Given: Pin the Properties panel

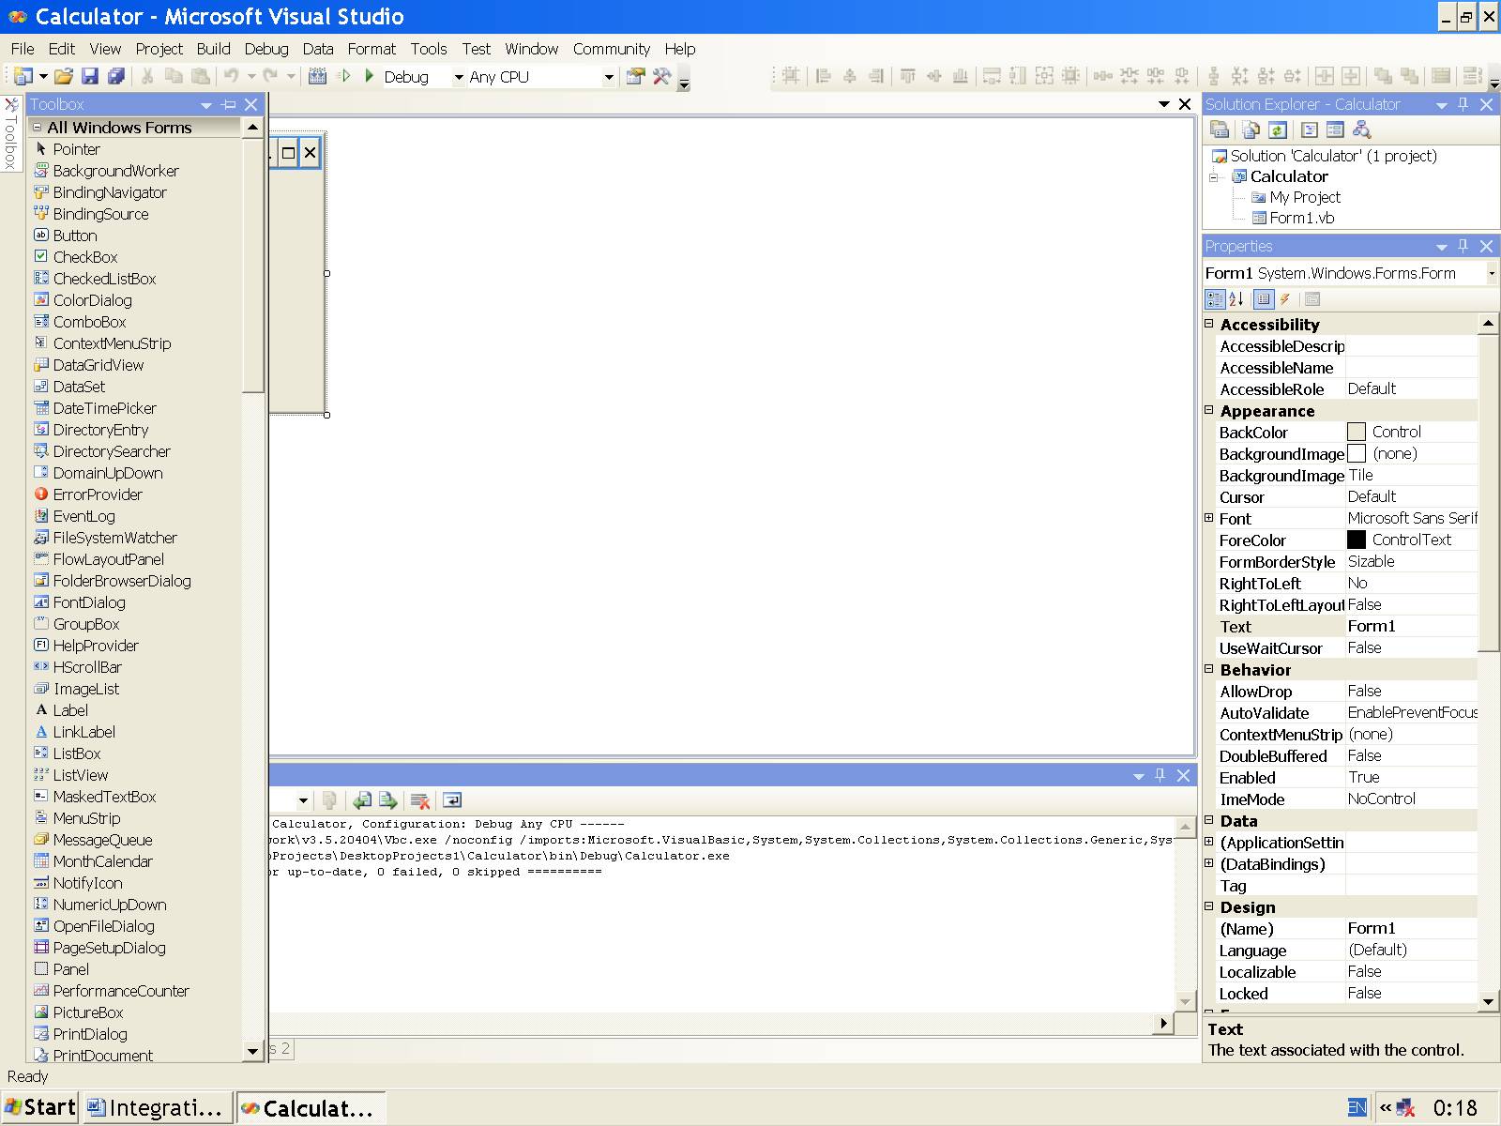Looking at the screenshot, I should pos(1463,246).
